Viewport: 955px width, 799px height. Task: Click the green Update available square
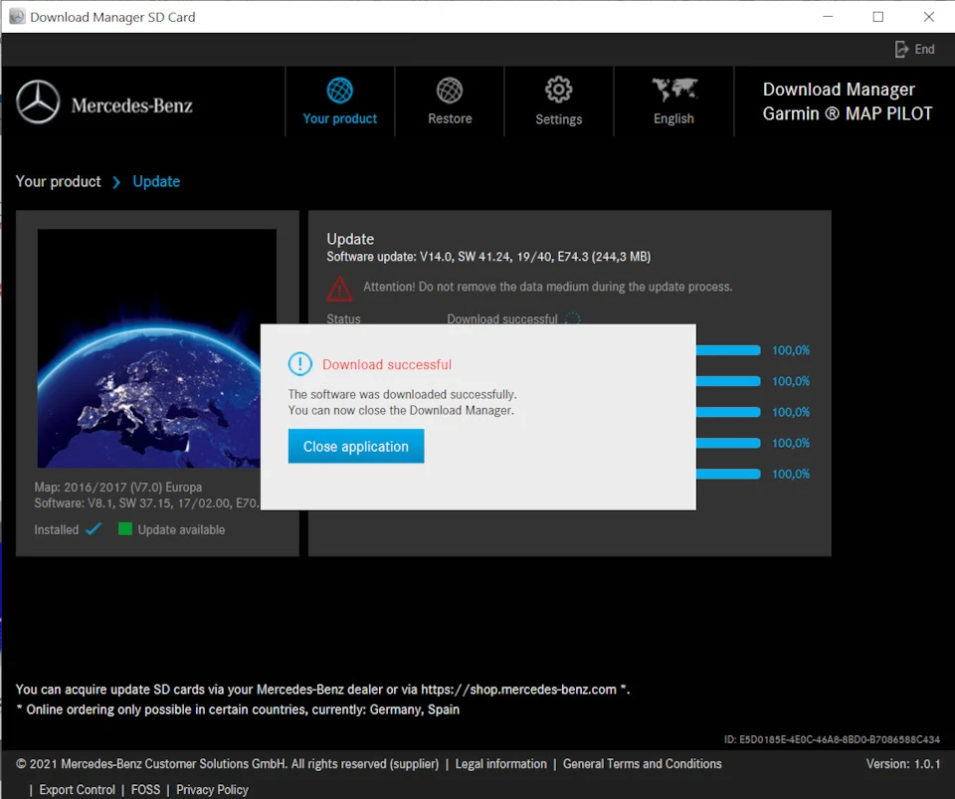(125, 528)
